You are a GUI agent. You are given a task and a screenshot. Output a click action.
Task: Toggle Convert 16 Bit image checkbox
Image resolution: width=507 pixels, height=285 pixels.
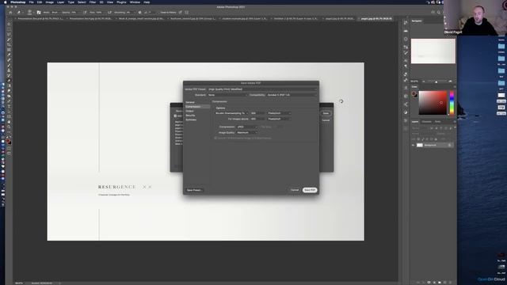click(x=215, y=138)
